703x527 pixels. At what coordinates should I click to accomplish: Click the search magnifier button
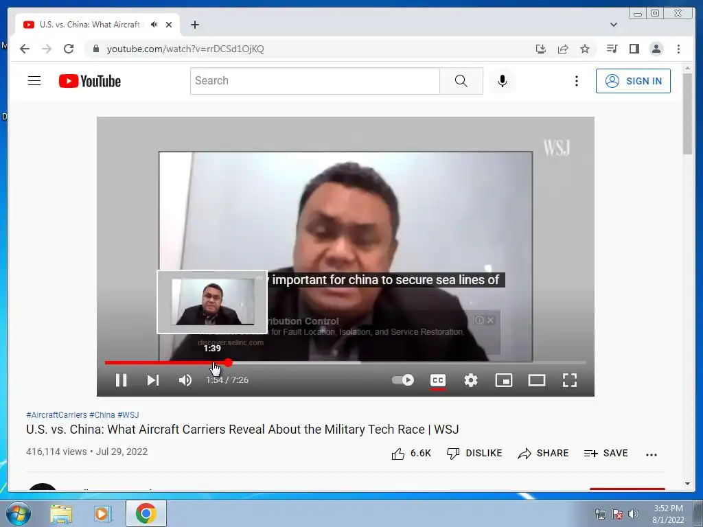(461, 81)
